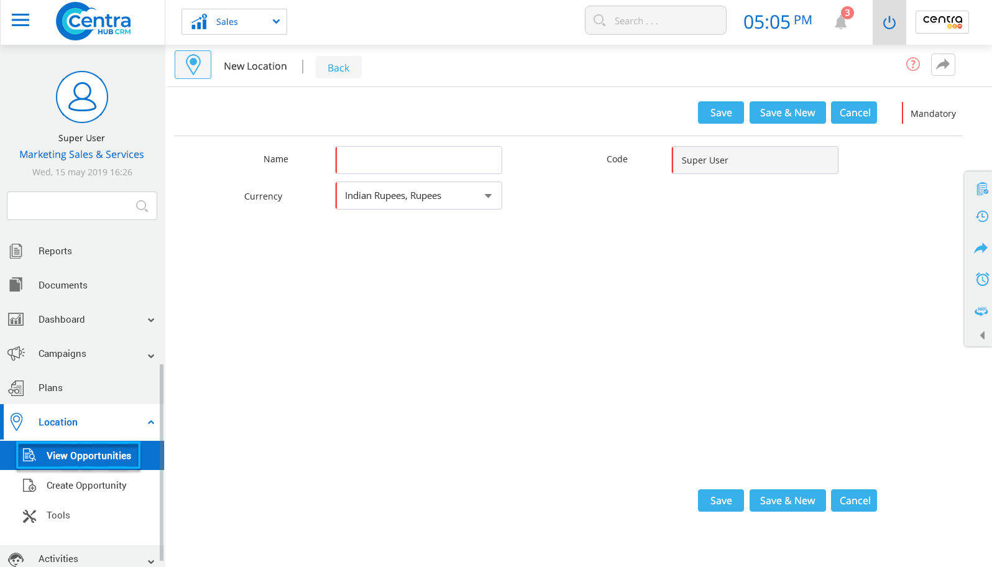Click the Name input field
This screenshot has height=567, width=992.
tap(419, 160)
